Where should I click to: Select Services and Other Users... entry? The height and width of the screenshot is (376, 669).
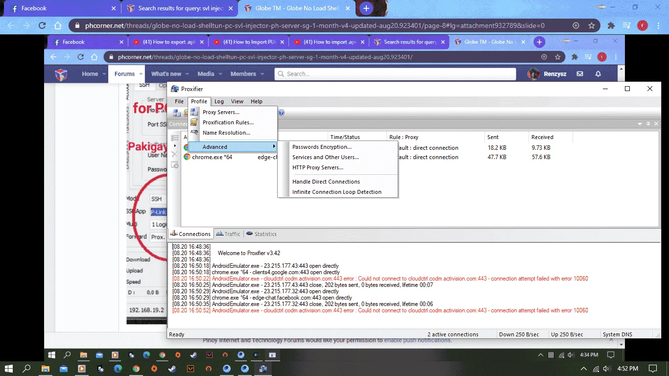pyautogui.click(x=326, y=157)
